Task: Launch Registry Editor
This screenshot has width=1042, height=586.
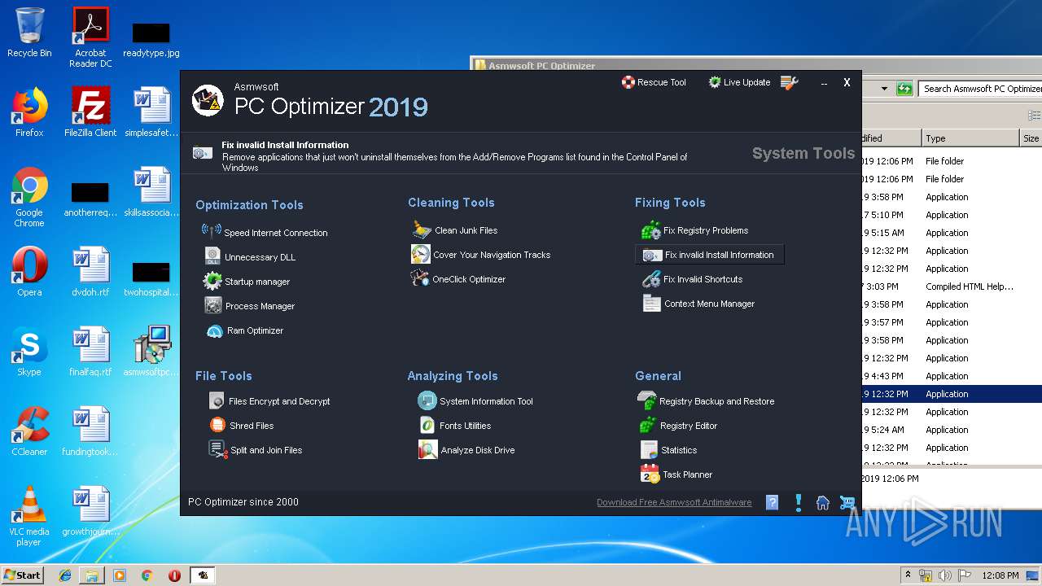Action: pos(677,426)
